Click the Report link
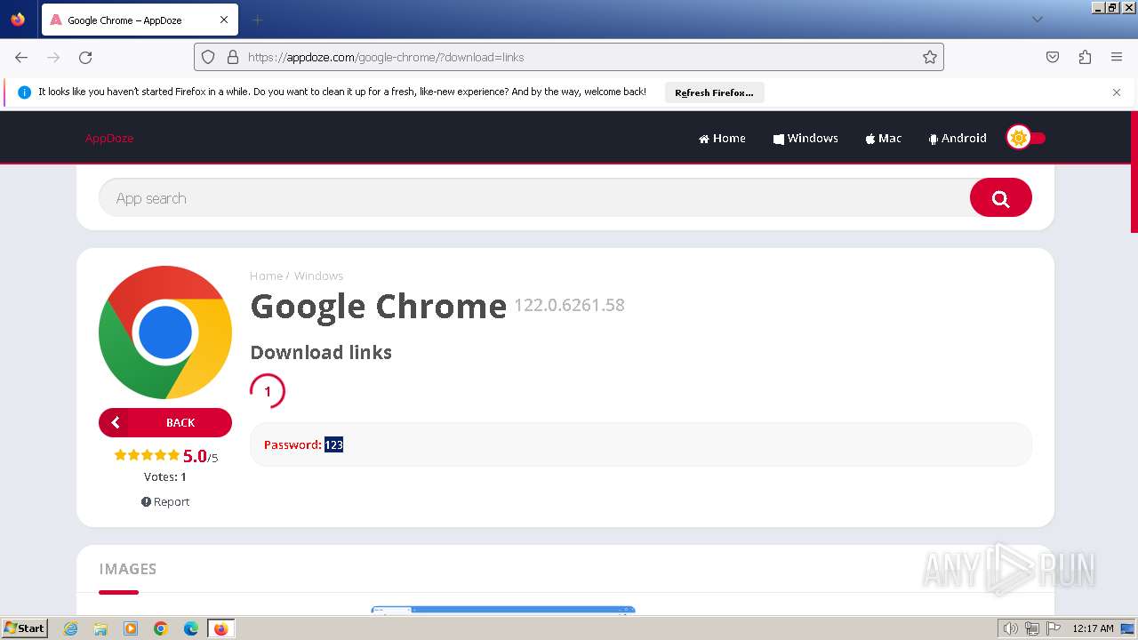The height and width of the screenshot is (640, 1138). pos(165,501)
